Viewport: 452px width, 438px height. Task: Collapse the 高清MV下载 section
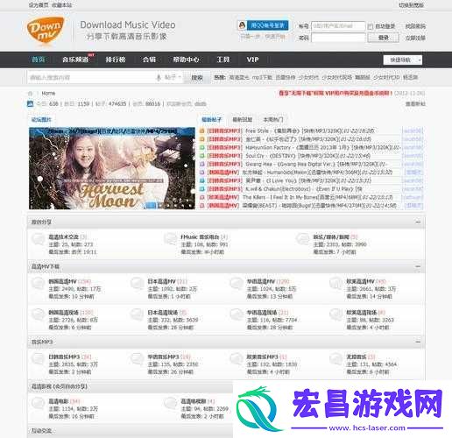click(418, 266)
